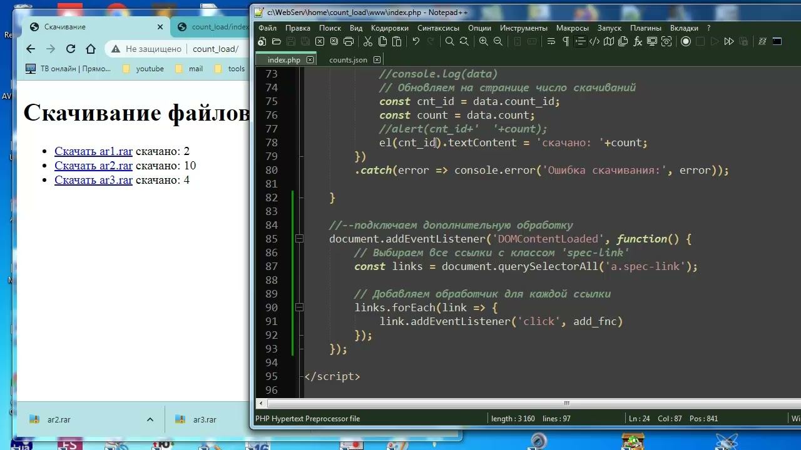Go back in the browser
The height and width of the screenshot is (450, 801).
(x=31, y=49)
